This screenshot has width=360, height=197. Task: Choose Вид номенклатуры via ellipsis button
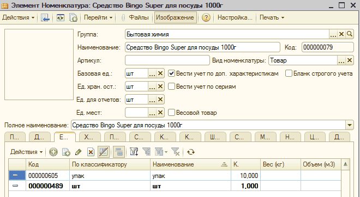click(341, 60)
